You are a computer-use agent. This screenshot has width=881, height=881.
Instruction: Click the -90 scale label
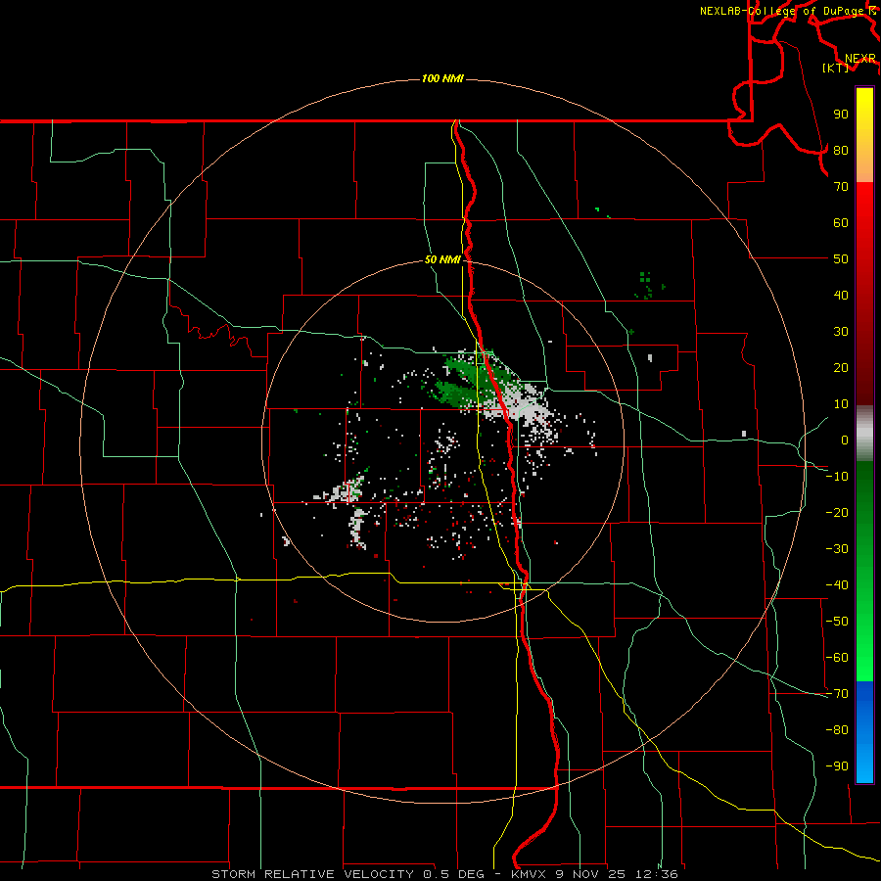click(837, 765)
